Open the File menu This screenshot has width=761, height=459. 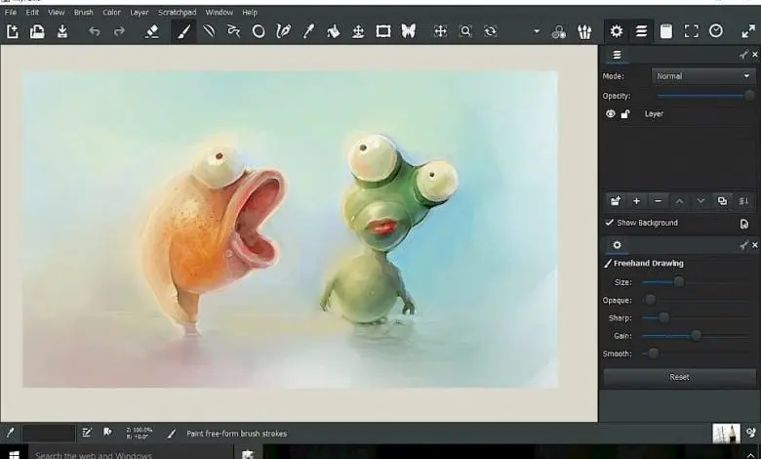click(x=10, y=12)
